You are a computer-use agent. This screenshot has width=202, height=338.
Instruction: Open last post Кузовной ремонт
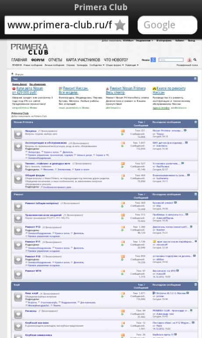(x=163, y=203)
